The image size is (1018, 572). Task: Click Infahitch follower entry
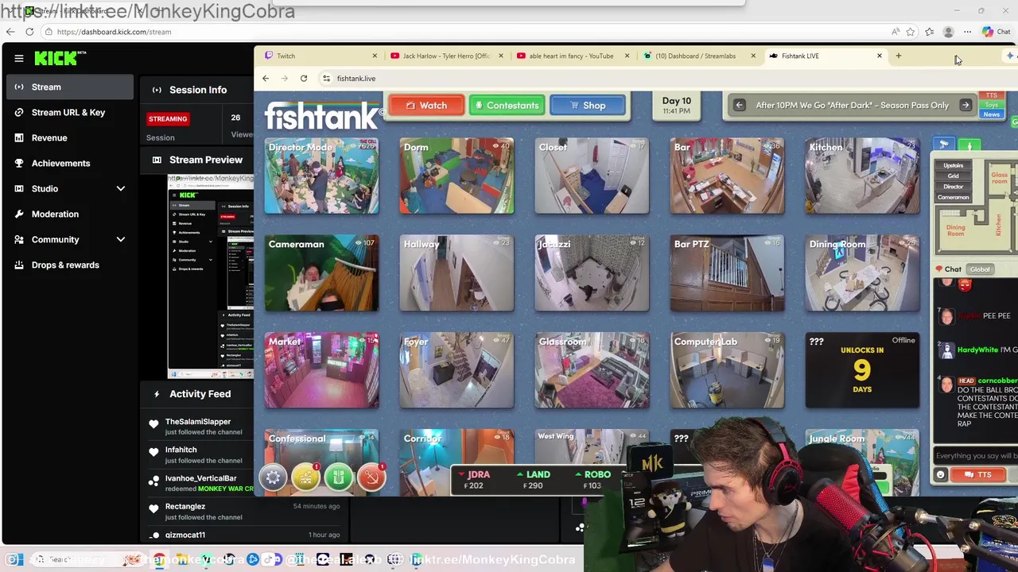pyautogui.click(x=202, y=454)
